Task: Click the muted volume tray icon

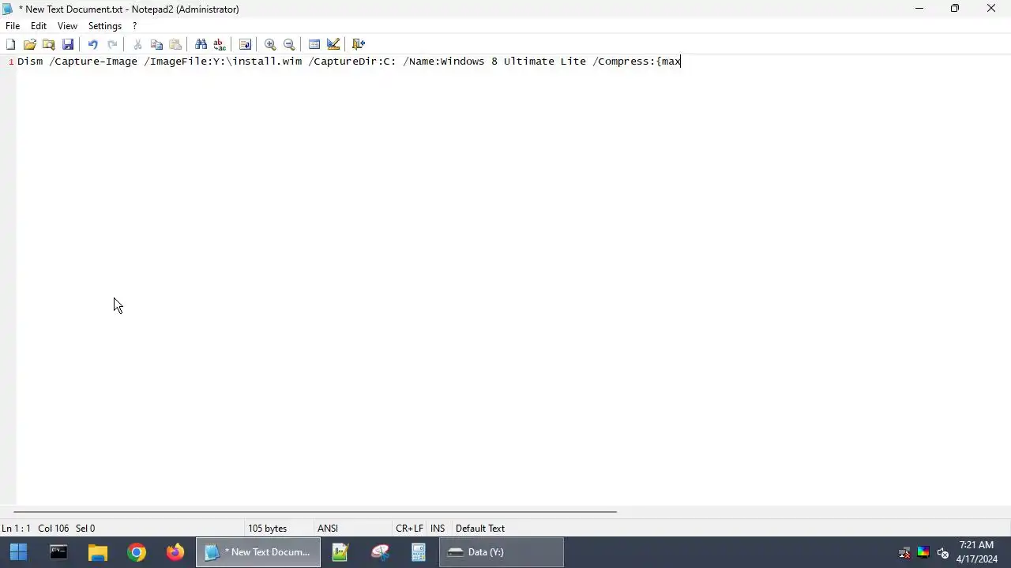Action: (942, 552)
